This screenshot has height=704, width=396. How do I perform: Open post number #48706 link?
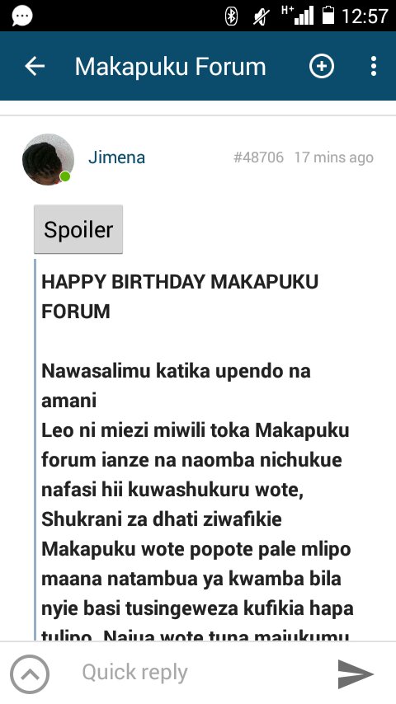(x=258, y=157)
